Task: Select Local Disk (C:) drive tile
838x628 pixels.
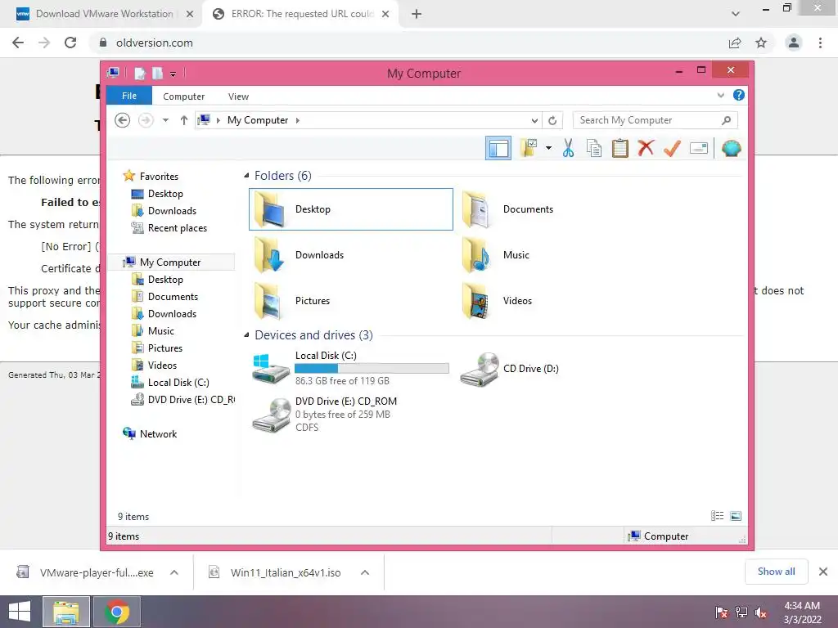Action: click(x=350, y=369)
